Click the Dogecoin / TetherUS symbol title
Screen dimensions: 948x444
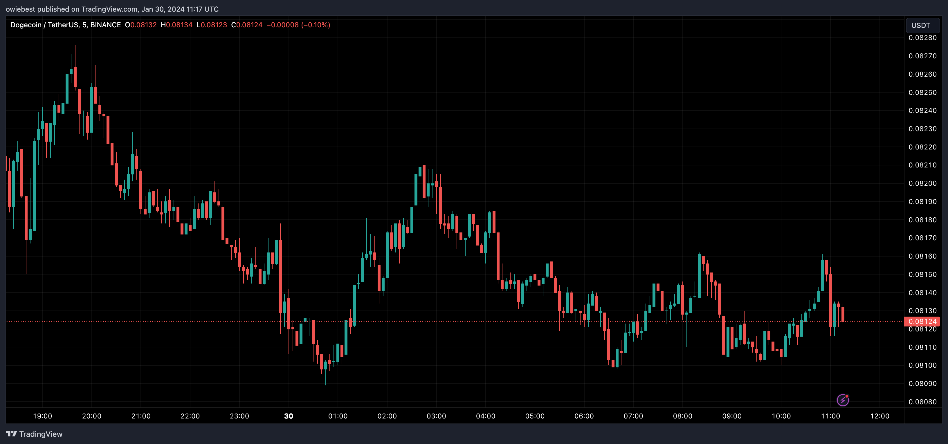pyautogui.click(x=44, y=25)
